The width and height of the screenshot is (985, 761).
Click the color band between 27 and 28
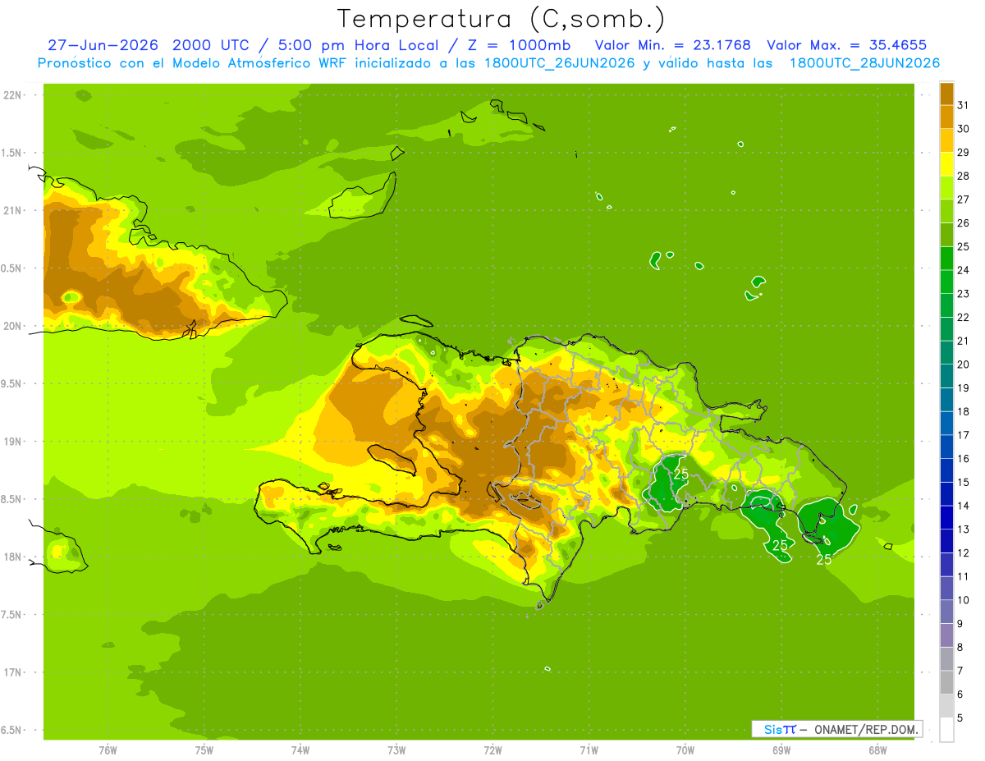(x=946, y=187)
